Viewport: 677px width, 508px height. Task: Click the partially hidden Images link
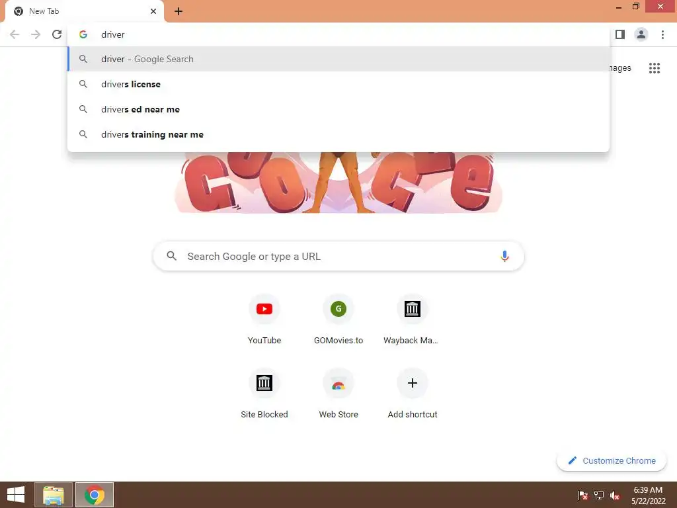point(620,68)
